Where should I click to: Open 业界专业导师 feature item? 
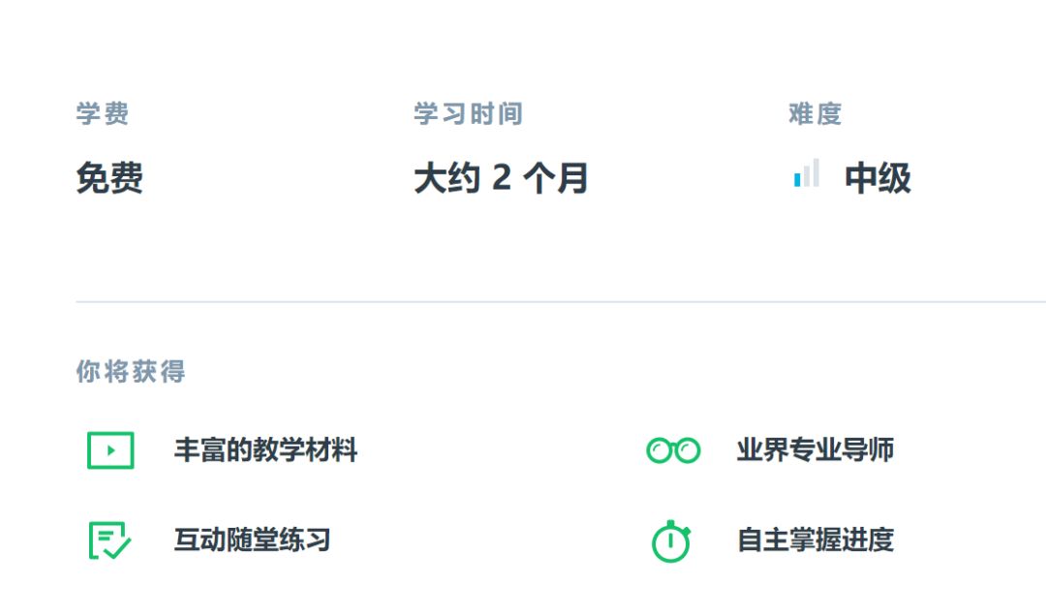[x=815, y=450]
